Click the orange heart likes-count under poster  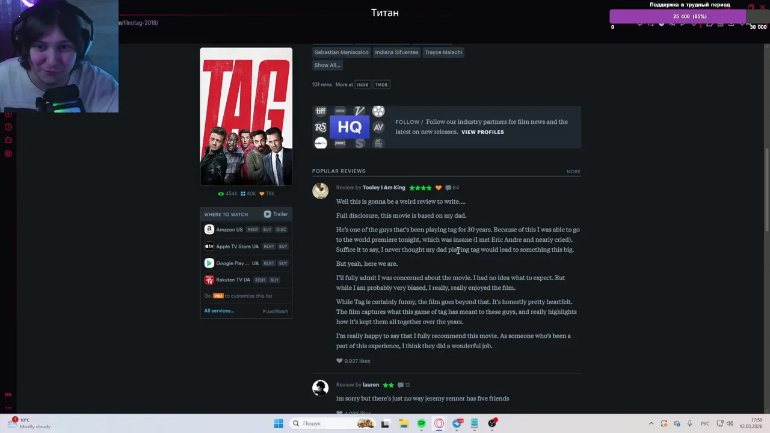[x=262, y=194]
